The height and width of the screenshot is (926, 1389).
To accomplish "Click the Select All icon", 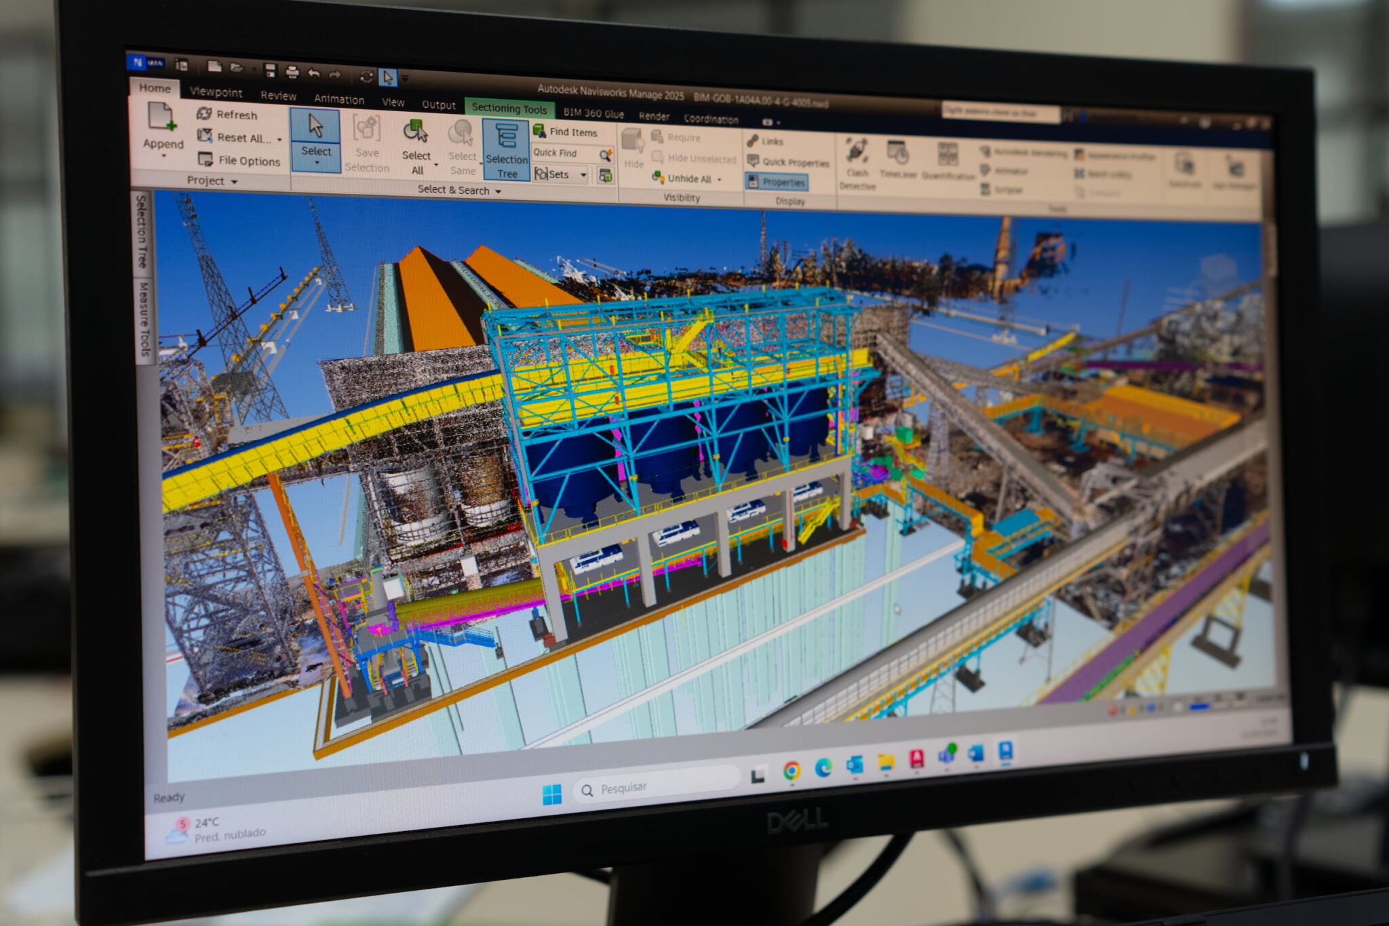I will point(415,131).
